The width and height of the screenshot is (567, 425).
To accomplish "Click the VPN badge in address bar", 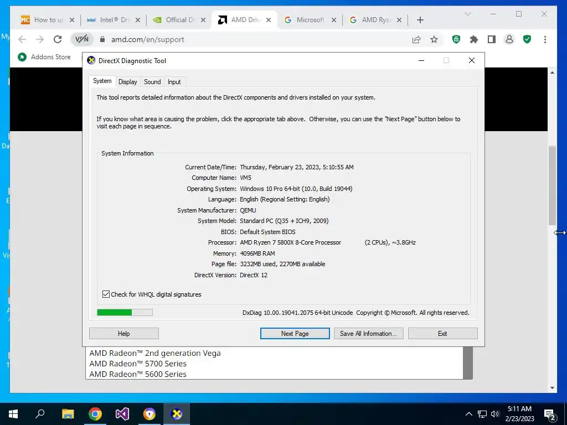I will pyautogui.click(x=82, y=39).
